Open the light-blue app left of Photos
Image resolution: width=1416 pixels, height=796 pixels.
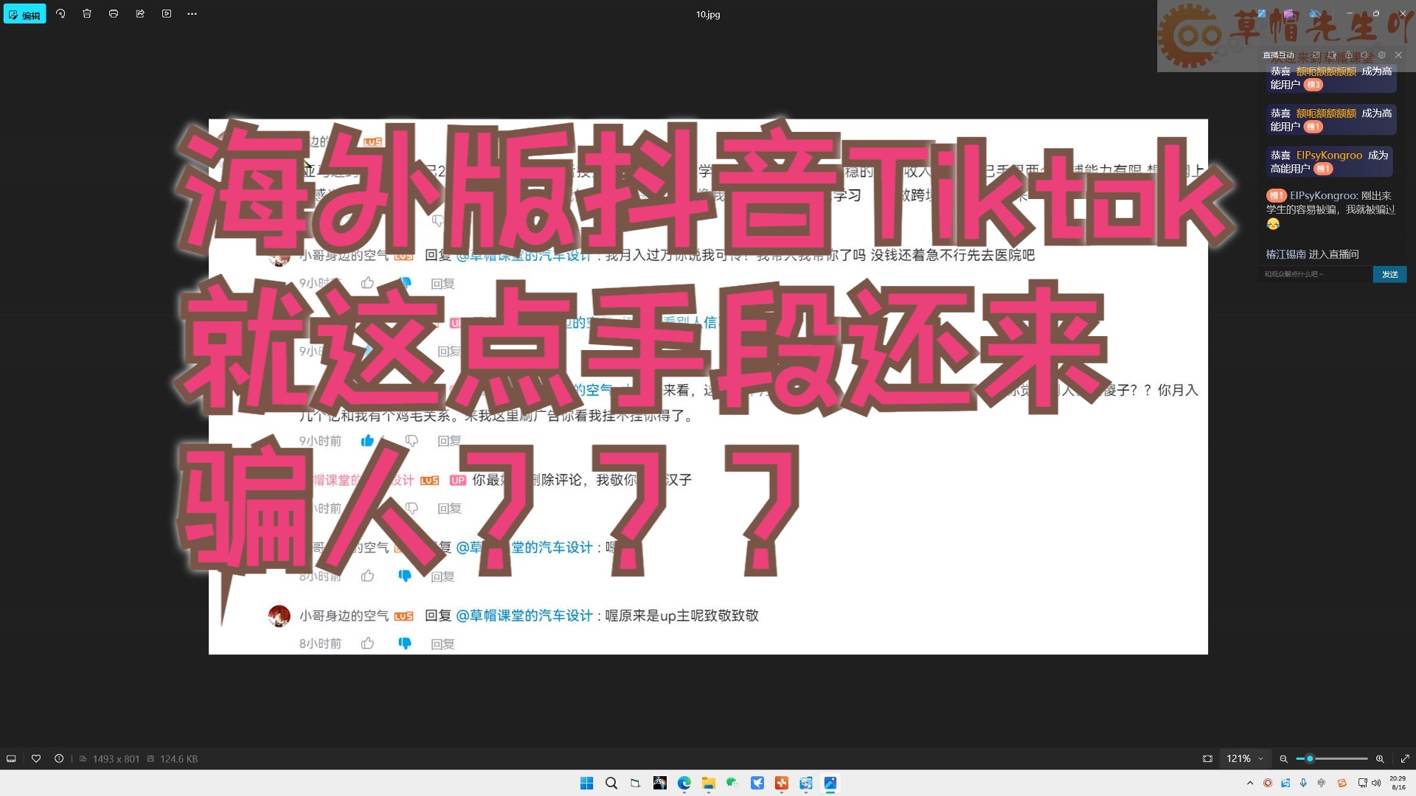(806, 783)
